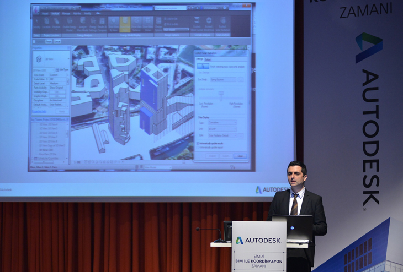Select 3D View: Copy of 3D View 5
The width and height of the screenshot is (403, 272).
tap(52, 145)
